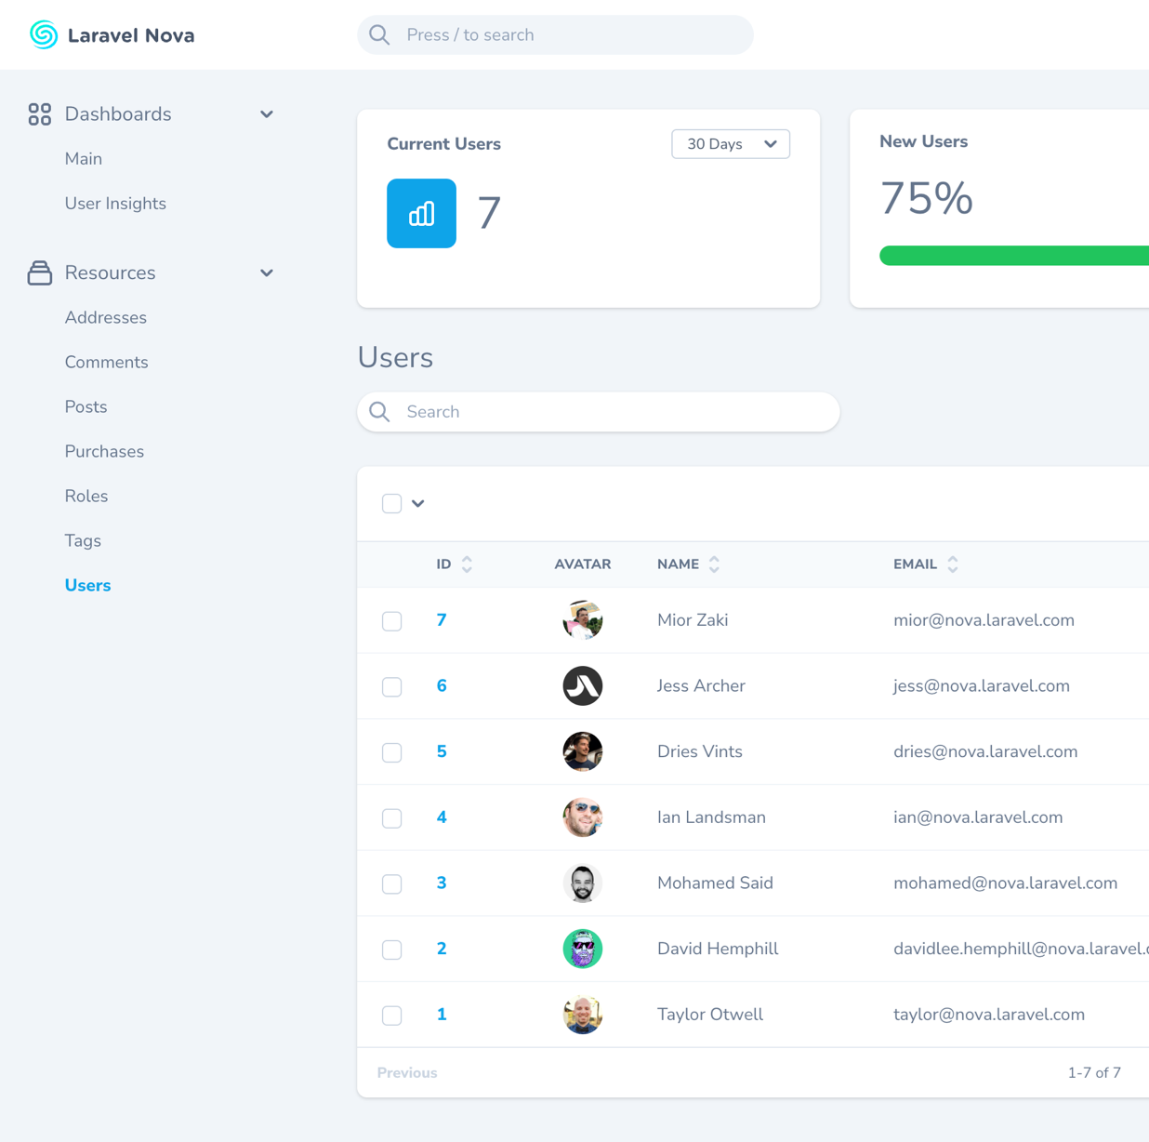Open the select-all options chevron

click(418, 503)
